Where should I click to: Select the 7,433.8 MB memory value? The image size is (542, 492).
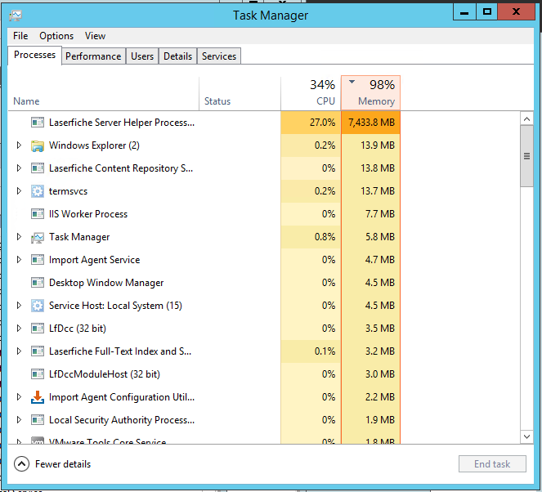pyautogui.click(x=371, y=123)
